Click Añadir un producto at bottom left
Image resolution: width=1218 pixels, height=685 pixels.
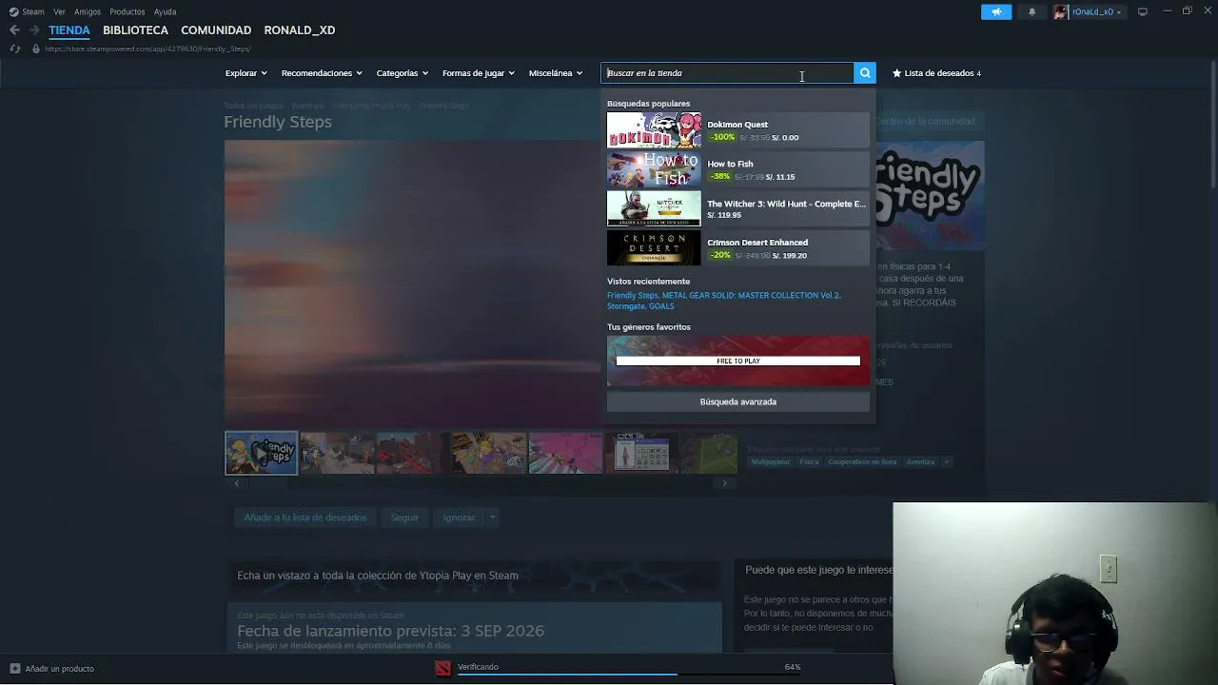(53, 669)
